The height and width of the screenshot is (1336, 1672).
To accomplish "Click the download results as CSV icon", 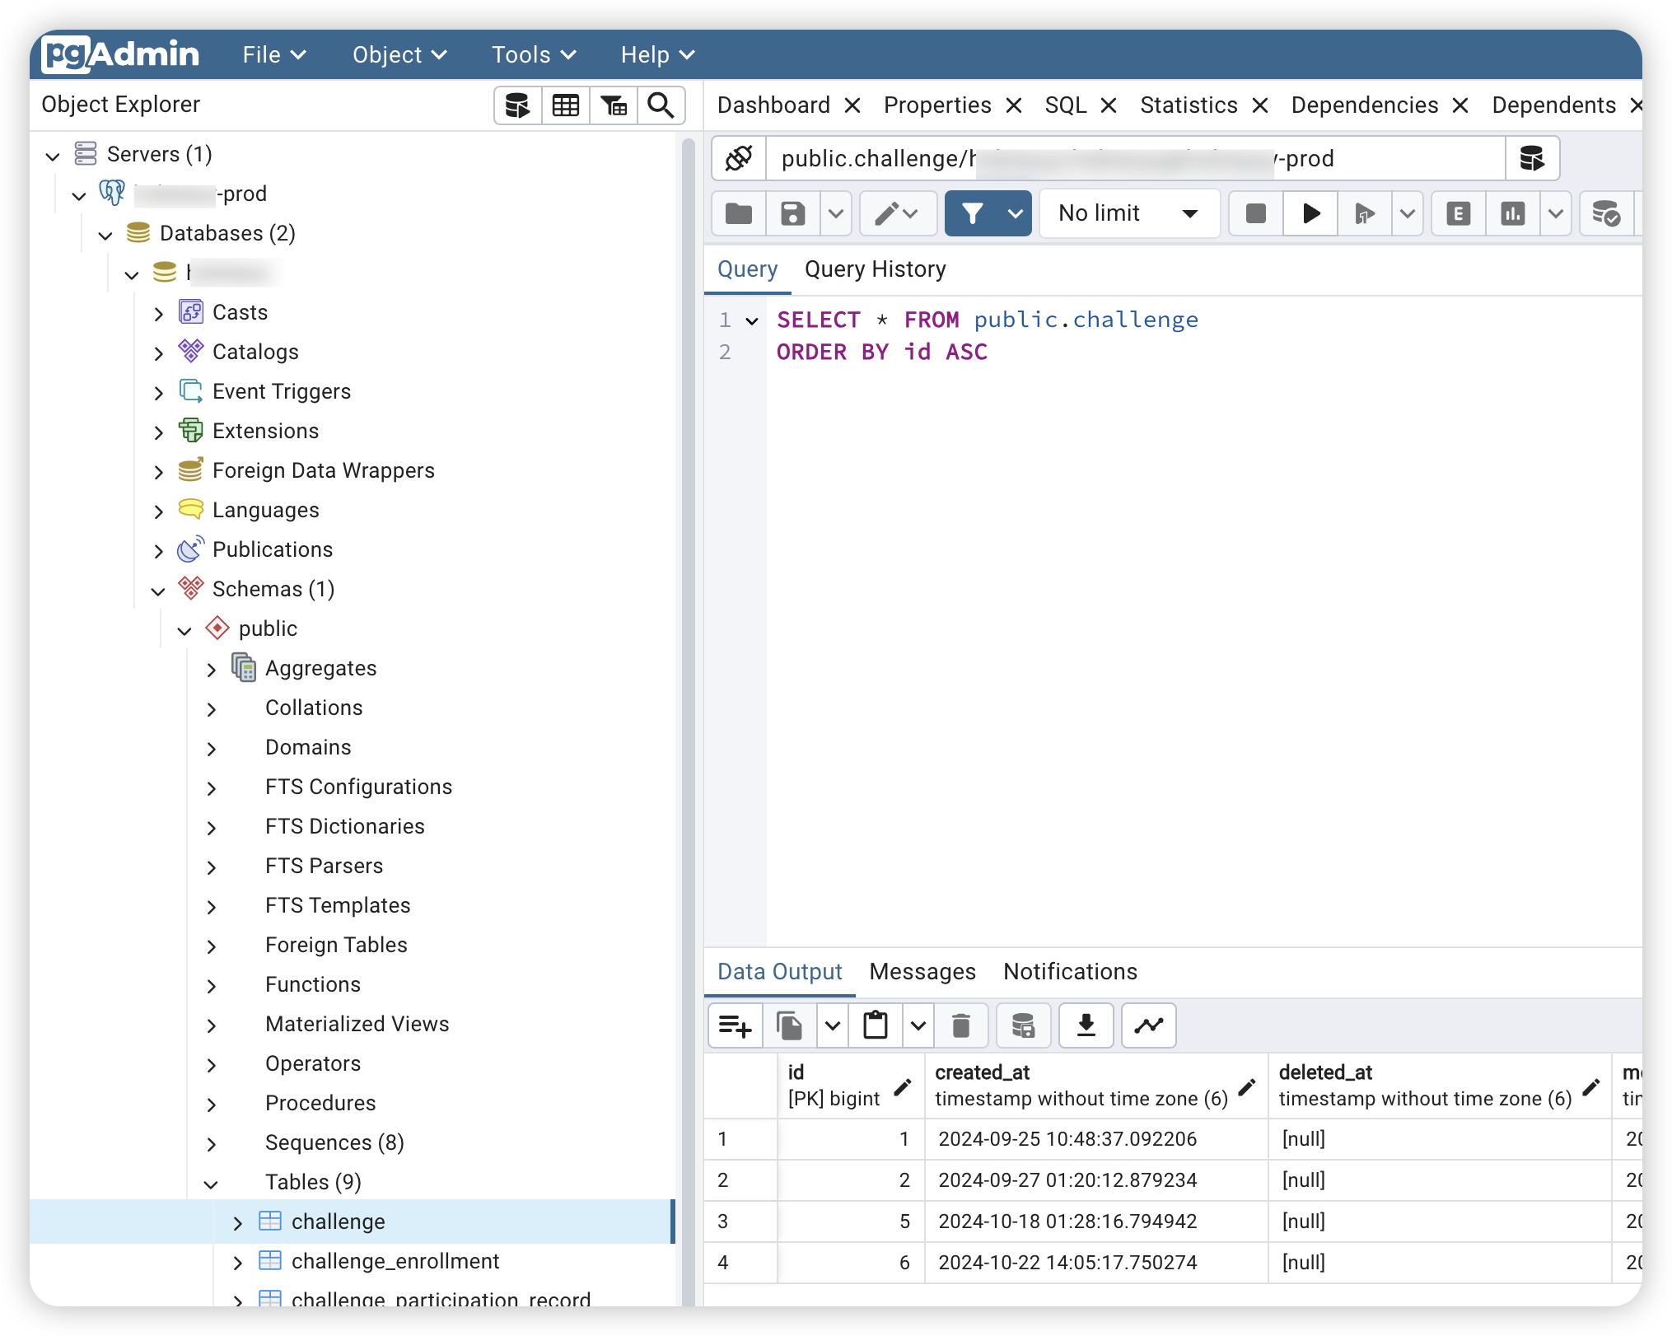I will (1086, 1025).
